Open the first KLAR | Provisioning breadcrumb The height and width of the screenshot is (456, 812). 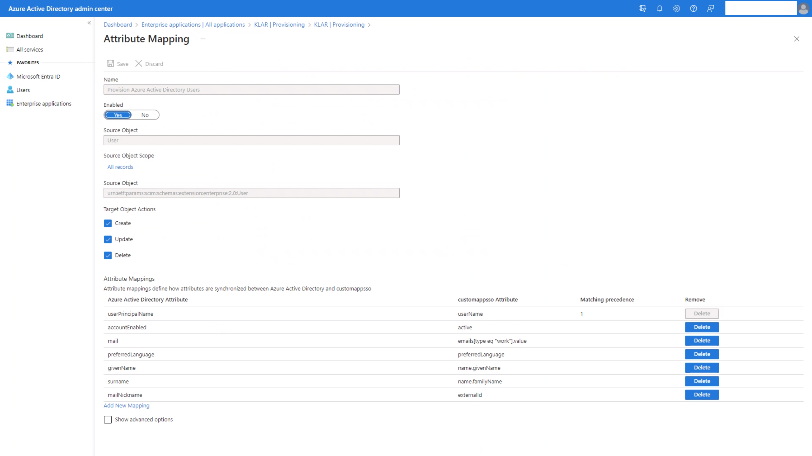click(279, 25)
